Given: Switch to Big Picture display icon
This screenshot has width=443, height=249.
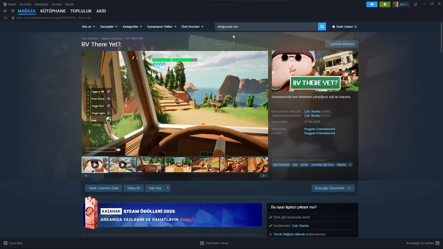Looking at the screenshot, I should (x=416, y=4).
